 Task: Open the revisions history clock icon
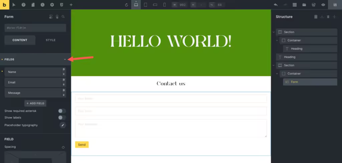(42, 5)
